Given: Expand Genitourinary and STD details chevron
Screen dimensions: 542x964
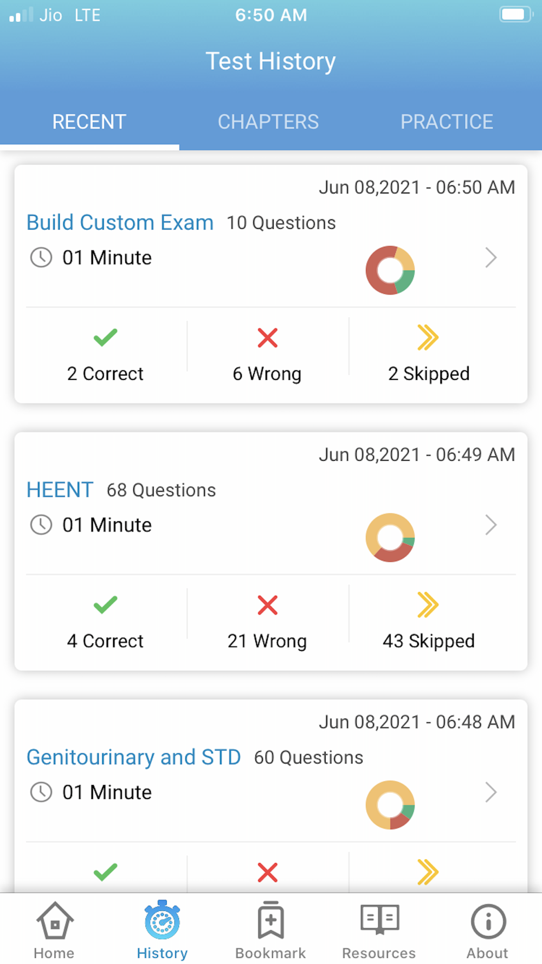Looking at the screenshot, I should click(491, 792).
